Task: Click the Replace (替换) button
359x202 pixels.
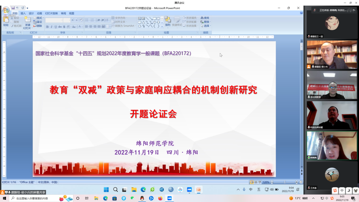Action: coord(206,22)
